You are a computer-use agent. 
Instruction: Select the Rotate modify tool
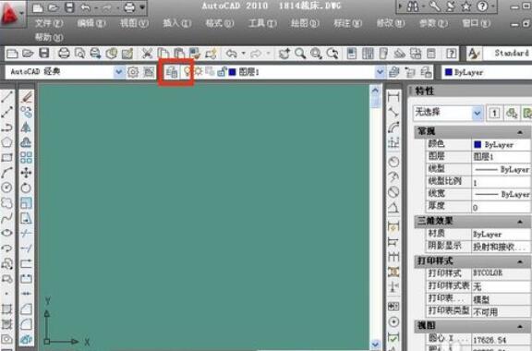[x=26, y=188]
